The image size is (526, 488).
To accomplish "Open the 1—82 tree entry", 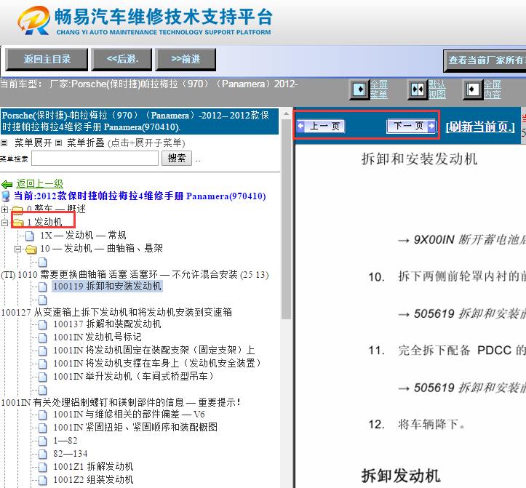I will tap(65, 441).
